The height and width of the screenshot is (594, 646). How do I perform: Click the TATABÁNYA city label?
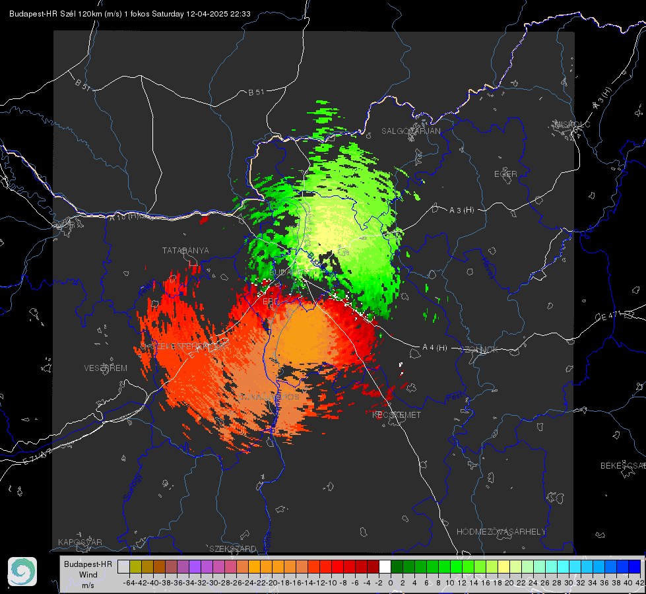(185, 250)
